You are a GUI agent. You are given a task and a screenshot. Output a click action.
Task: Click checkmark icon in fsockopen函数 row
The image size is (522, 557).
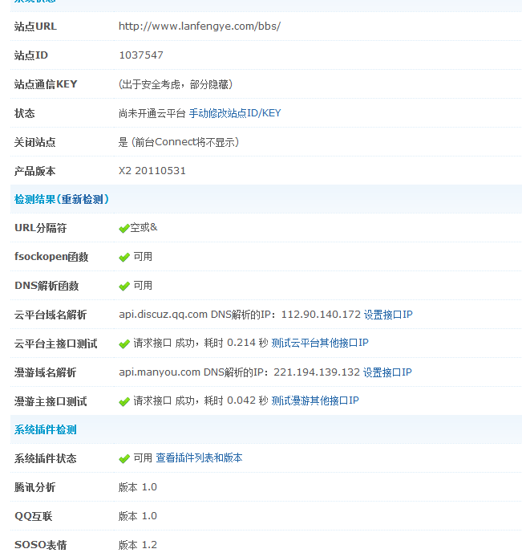pyautogui.click(x=124, y=257)
